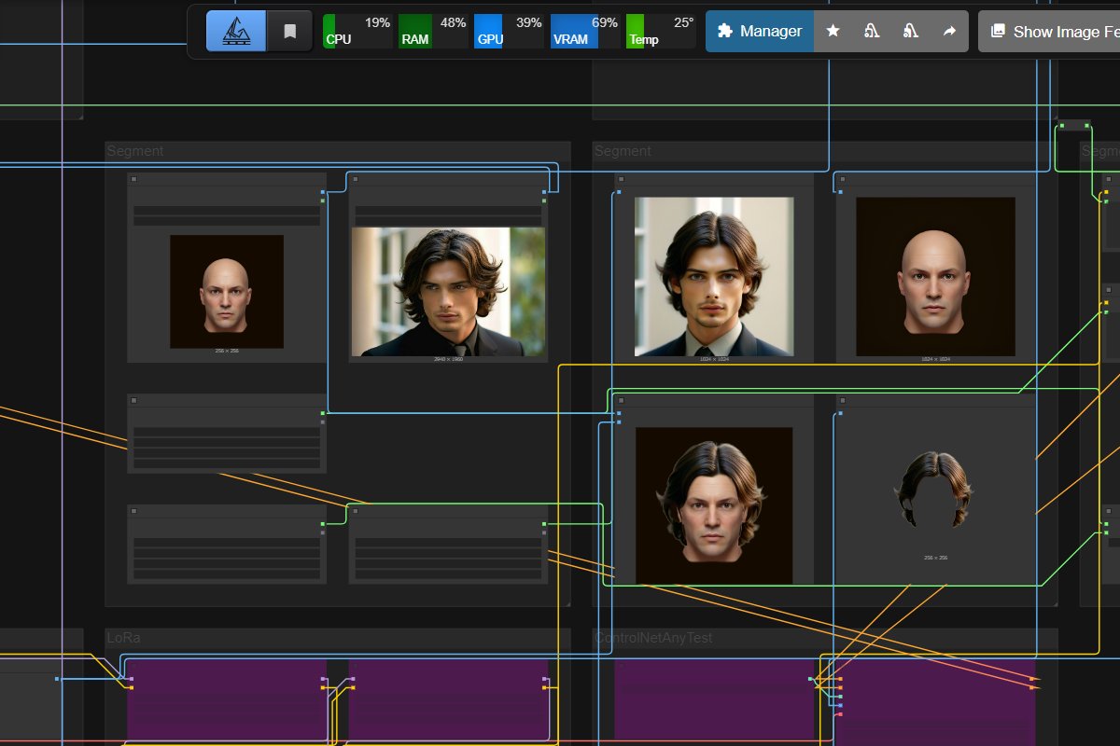Click the Temp 25° meter
This screenshot has height=746, width=1120.
pyautogui.click(x=661, y=31)
